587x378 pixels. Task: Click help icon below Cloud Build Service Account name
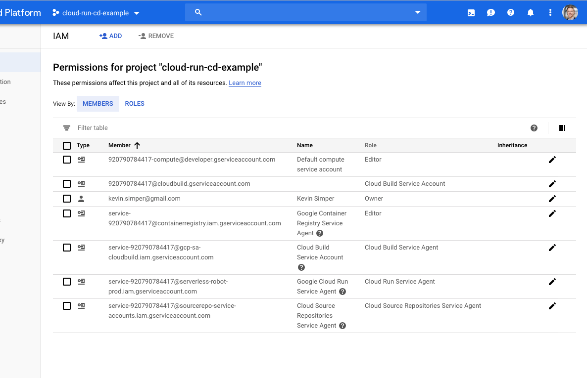301,267
